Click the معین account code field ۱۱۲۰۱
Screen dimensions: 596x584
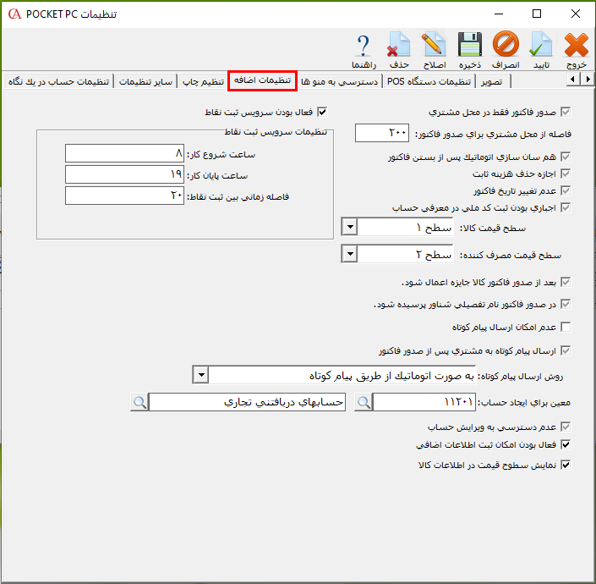(x=424, y=402)
